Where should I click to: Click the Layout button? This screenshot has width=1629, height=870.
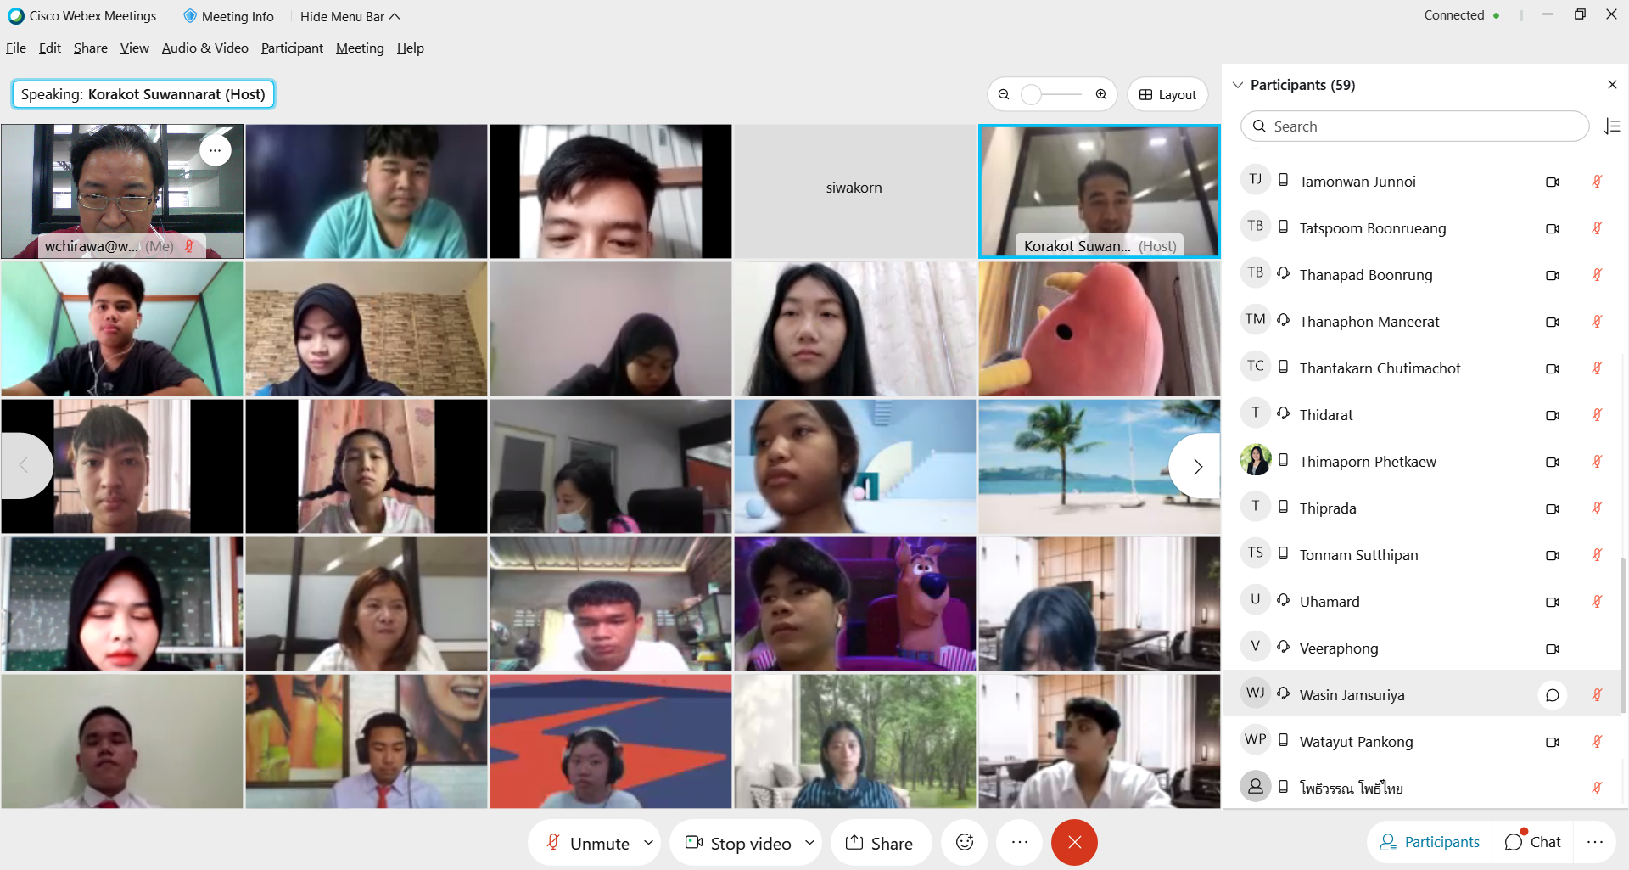tap(1167, 94)
